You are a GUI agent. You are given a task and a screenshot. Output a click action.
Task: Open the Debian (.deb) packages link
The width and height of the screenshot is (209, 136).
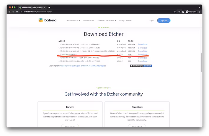70,66
